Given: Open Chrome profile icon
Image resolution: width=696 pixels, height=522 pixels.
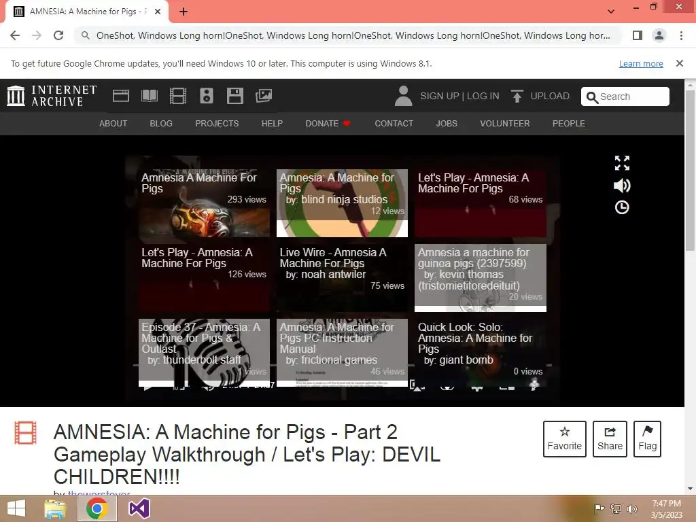Looking at the screenshot, I should pos(659,35).
